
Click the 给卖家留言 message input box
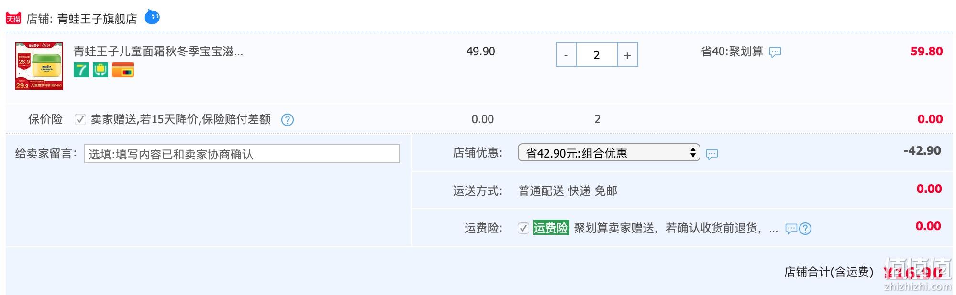point(242,154)
